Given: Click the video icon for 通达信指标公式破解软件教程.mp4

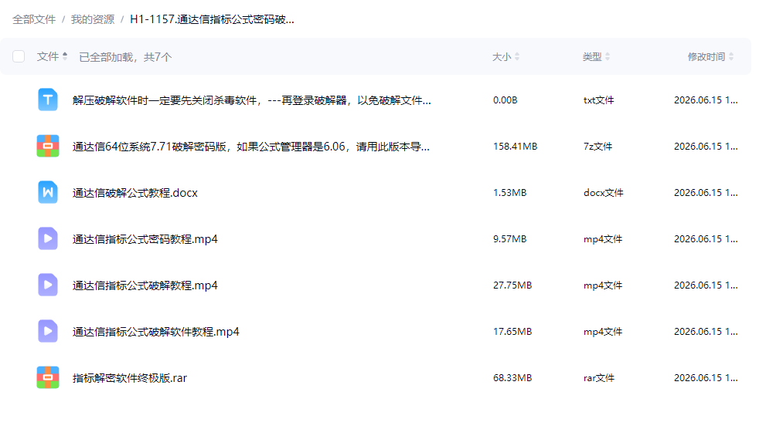Looking at the screenshot, I should [48, 332].
